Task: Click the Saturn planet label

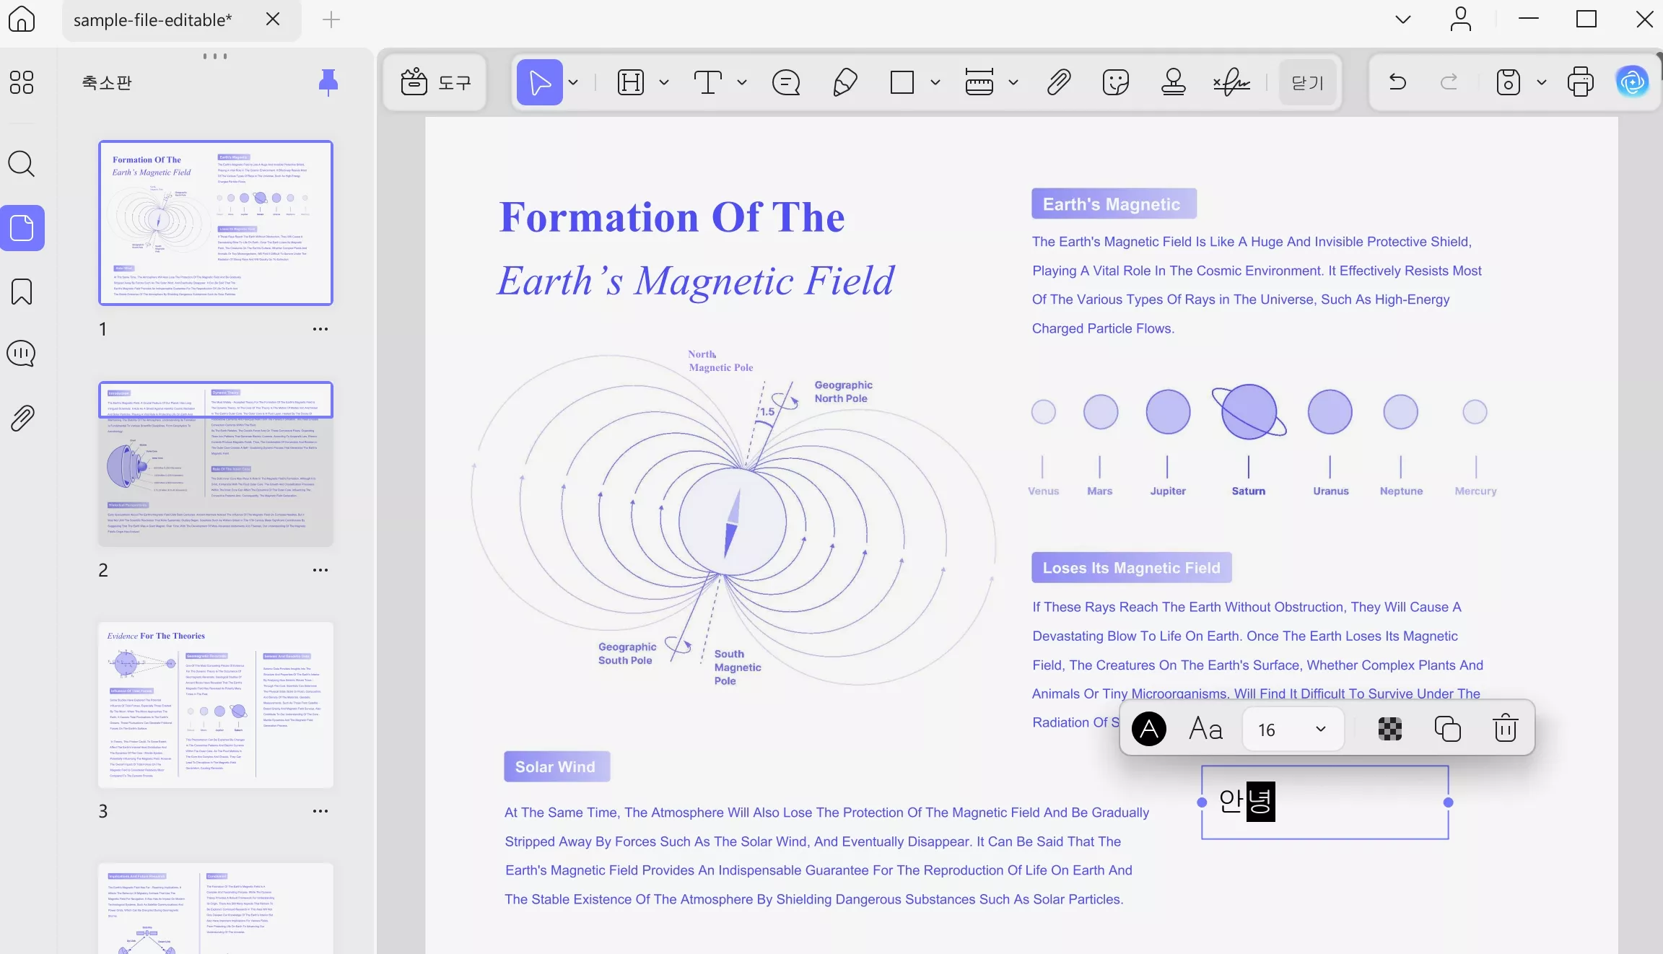Action: tap(1249, 491)
